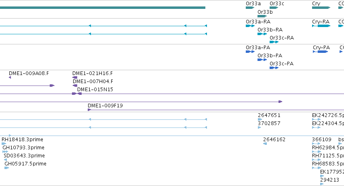Select the Or33b gene label

pos(265,12)
